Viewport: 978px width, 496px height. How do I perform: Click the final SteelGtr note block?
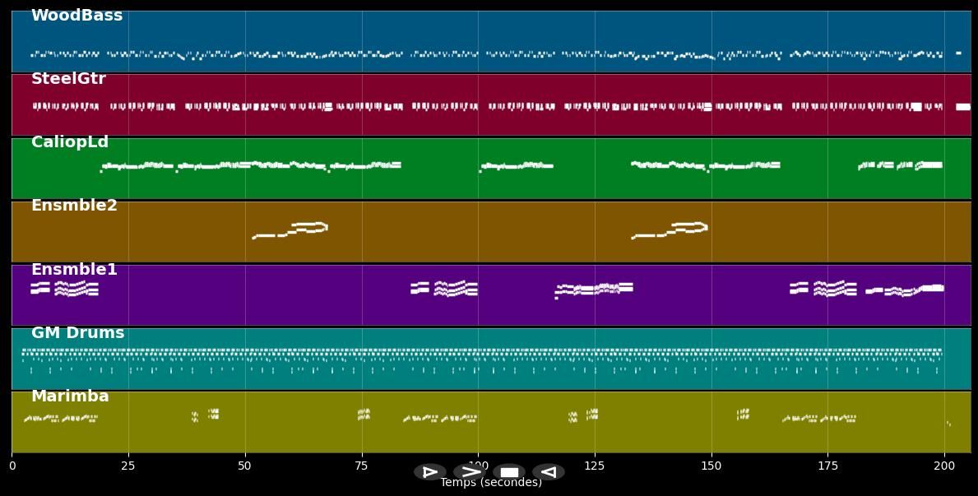[x=963, y=107]
